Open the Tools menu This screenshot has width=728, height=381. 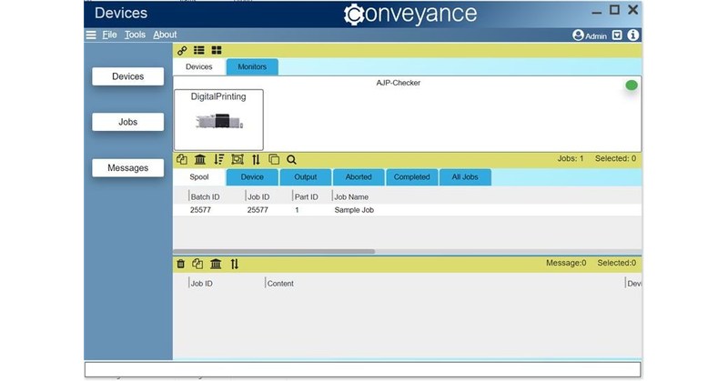tap(135, 35)
